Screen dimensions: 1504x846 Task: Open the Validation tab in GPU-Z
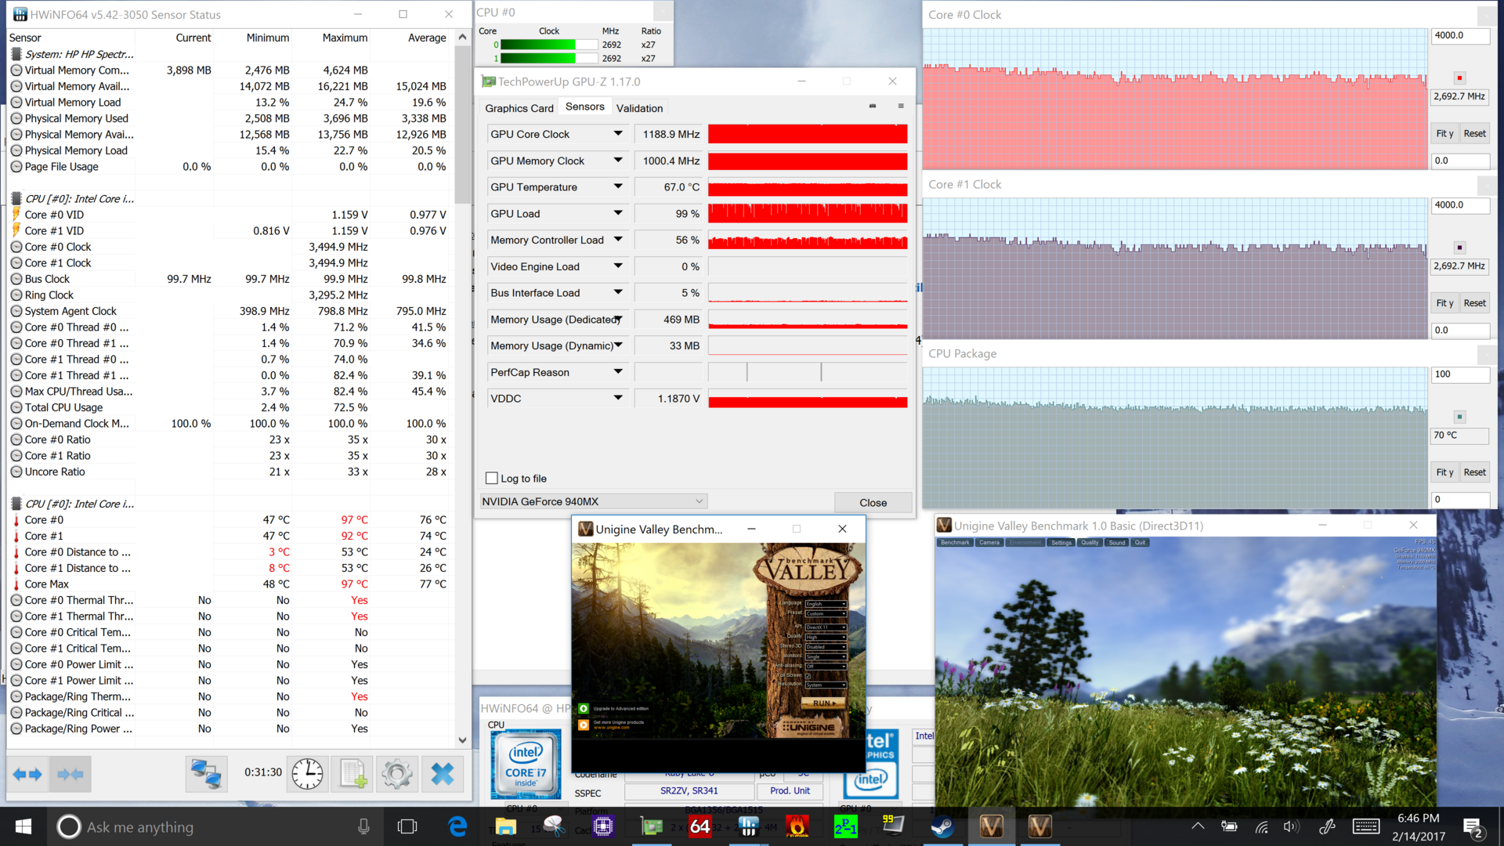[639, 108]
